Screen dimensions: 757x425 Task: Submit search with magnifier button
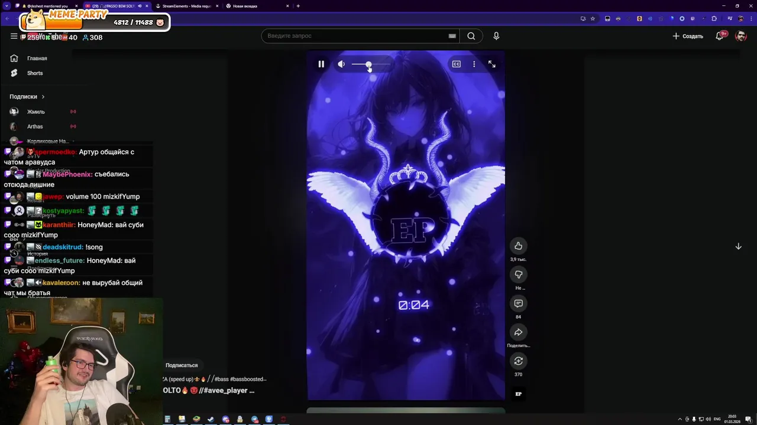(471, 36)
